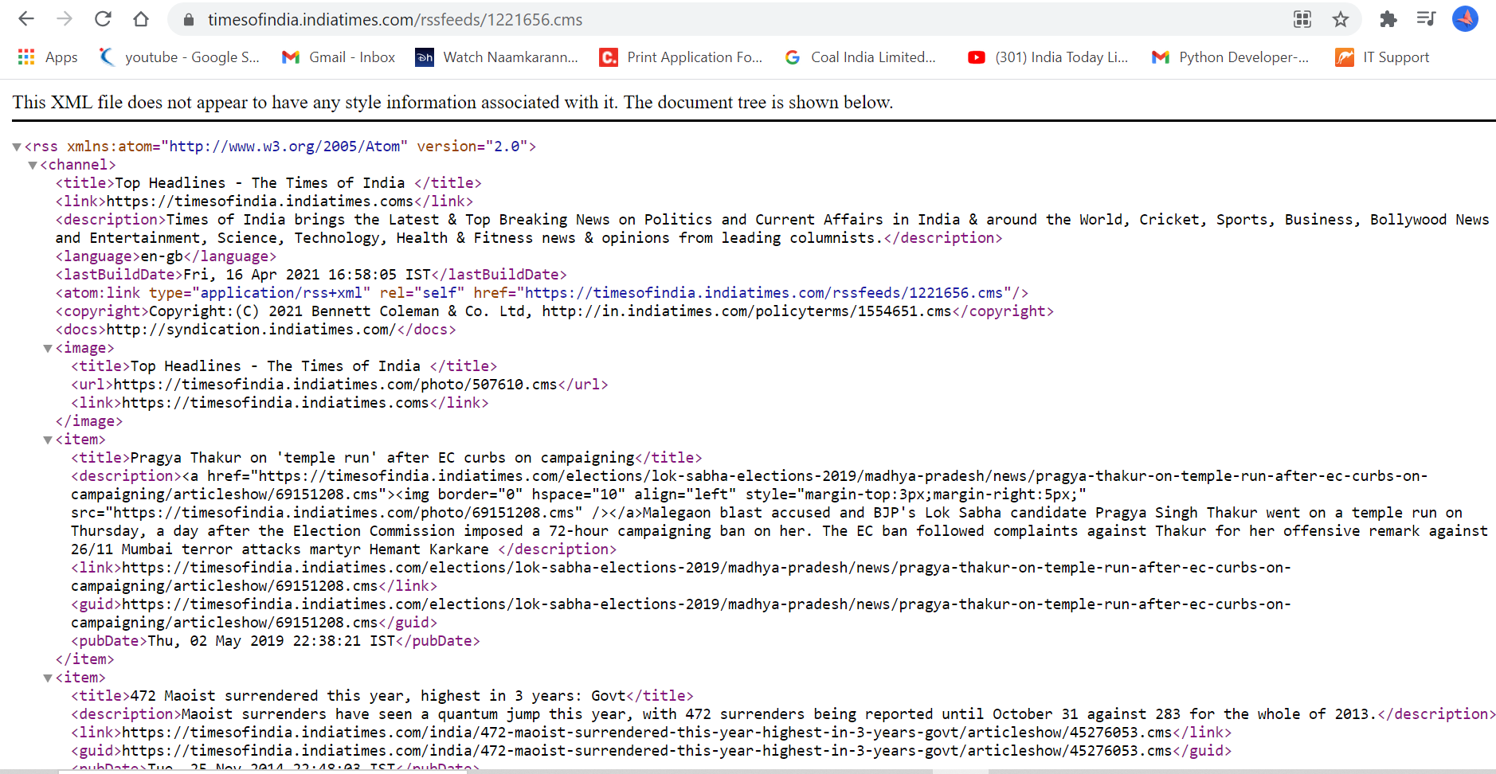Open the Extensions puzzle-piece icon
Viewport: 1496px width, 774px height.
pyautogui.click(x=1388, y=19)
